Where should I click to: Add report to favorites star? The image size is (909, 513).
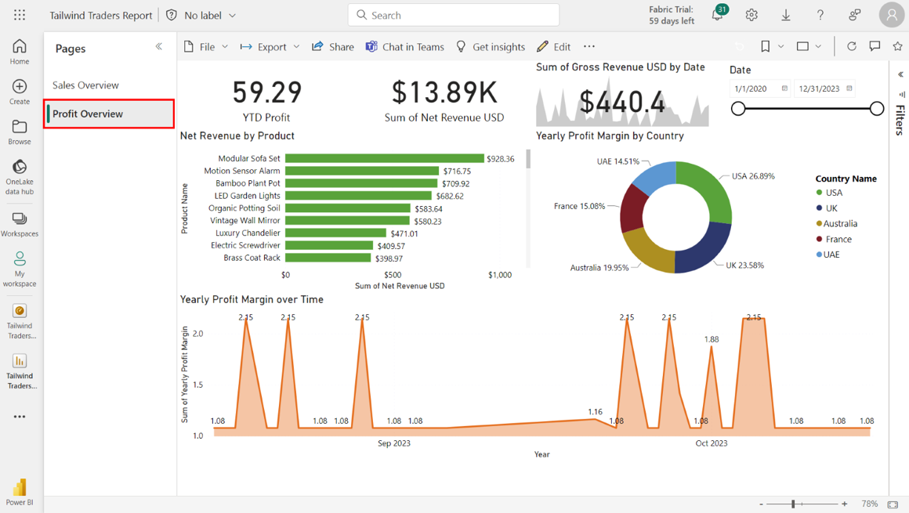point(897,47)
